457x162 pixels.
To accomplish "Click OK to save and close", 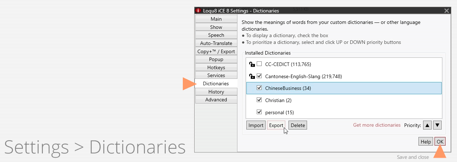I will [440, 142].
